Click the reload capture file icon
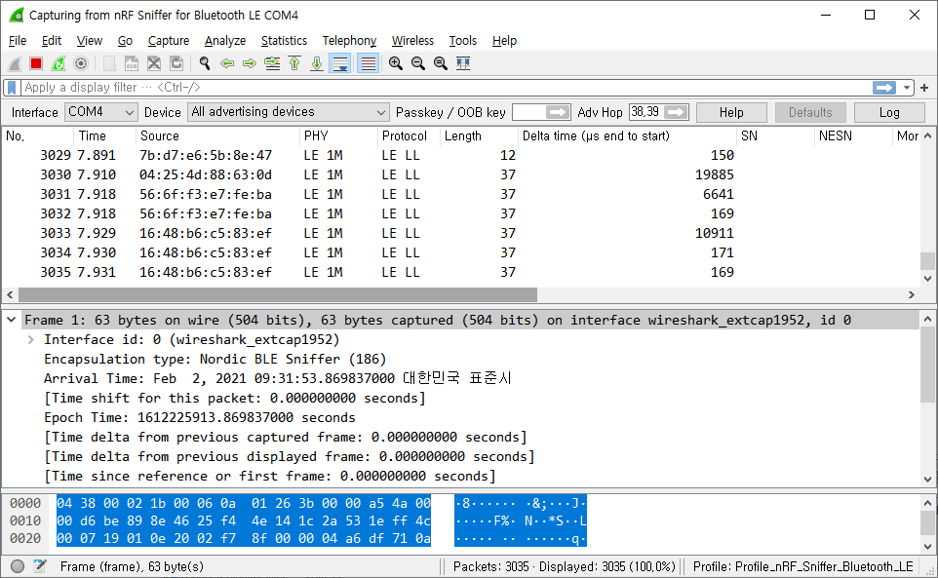The height and width of the screenshot is (578, 938). point(176,63)
